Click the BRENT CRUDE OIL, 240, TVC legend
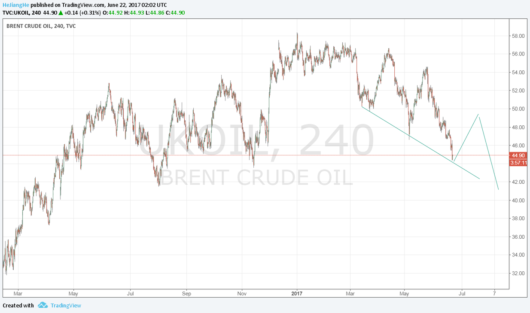 (41, 26)
